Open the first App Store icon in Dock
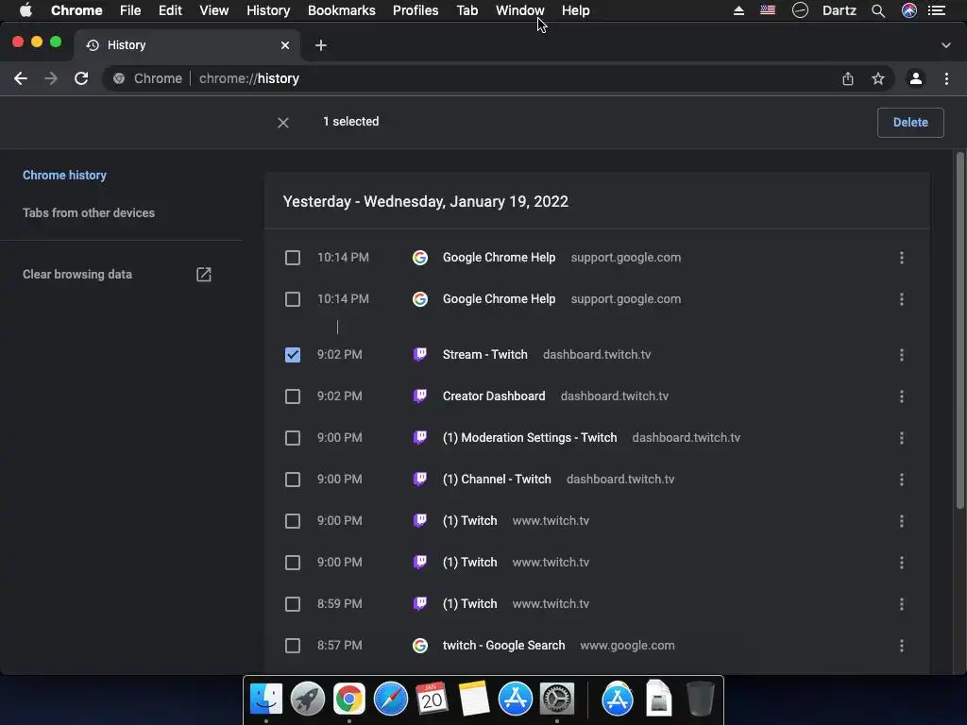 (515, 700)
